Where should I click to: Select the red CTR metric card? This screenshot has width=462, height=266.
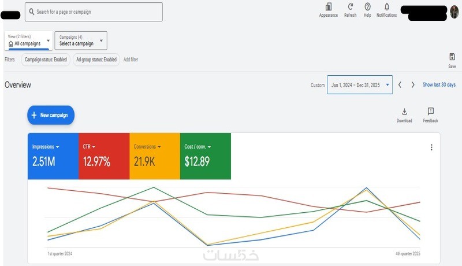[103, 156]
